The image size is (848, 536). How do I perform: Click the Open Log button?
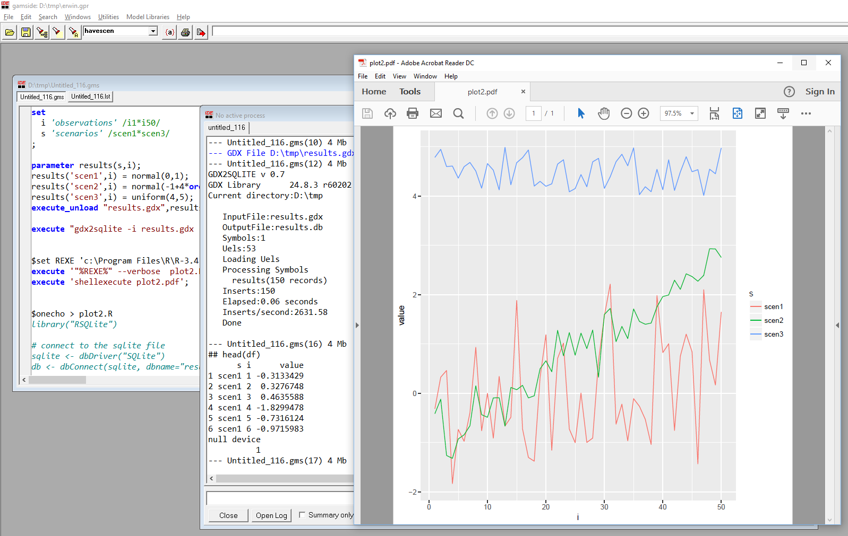(271, 515)
